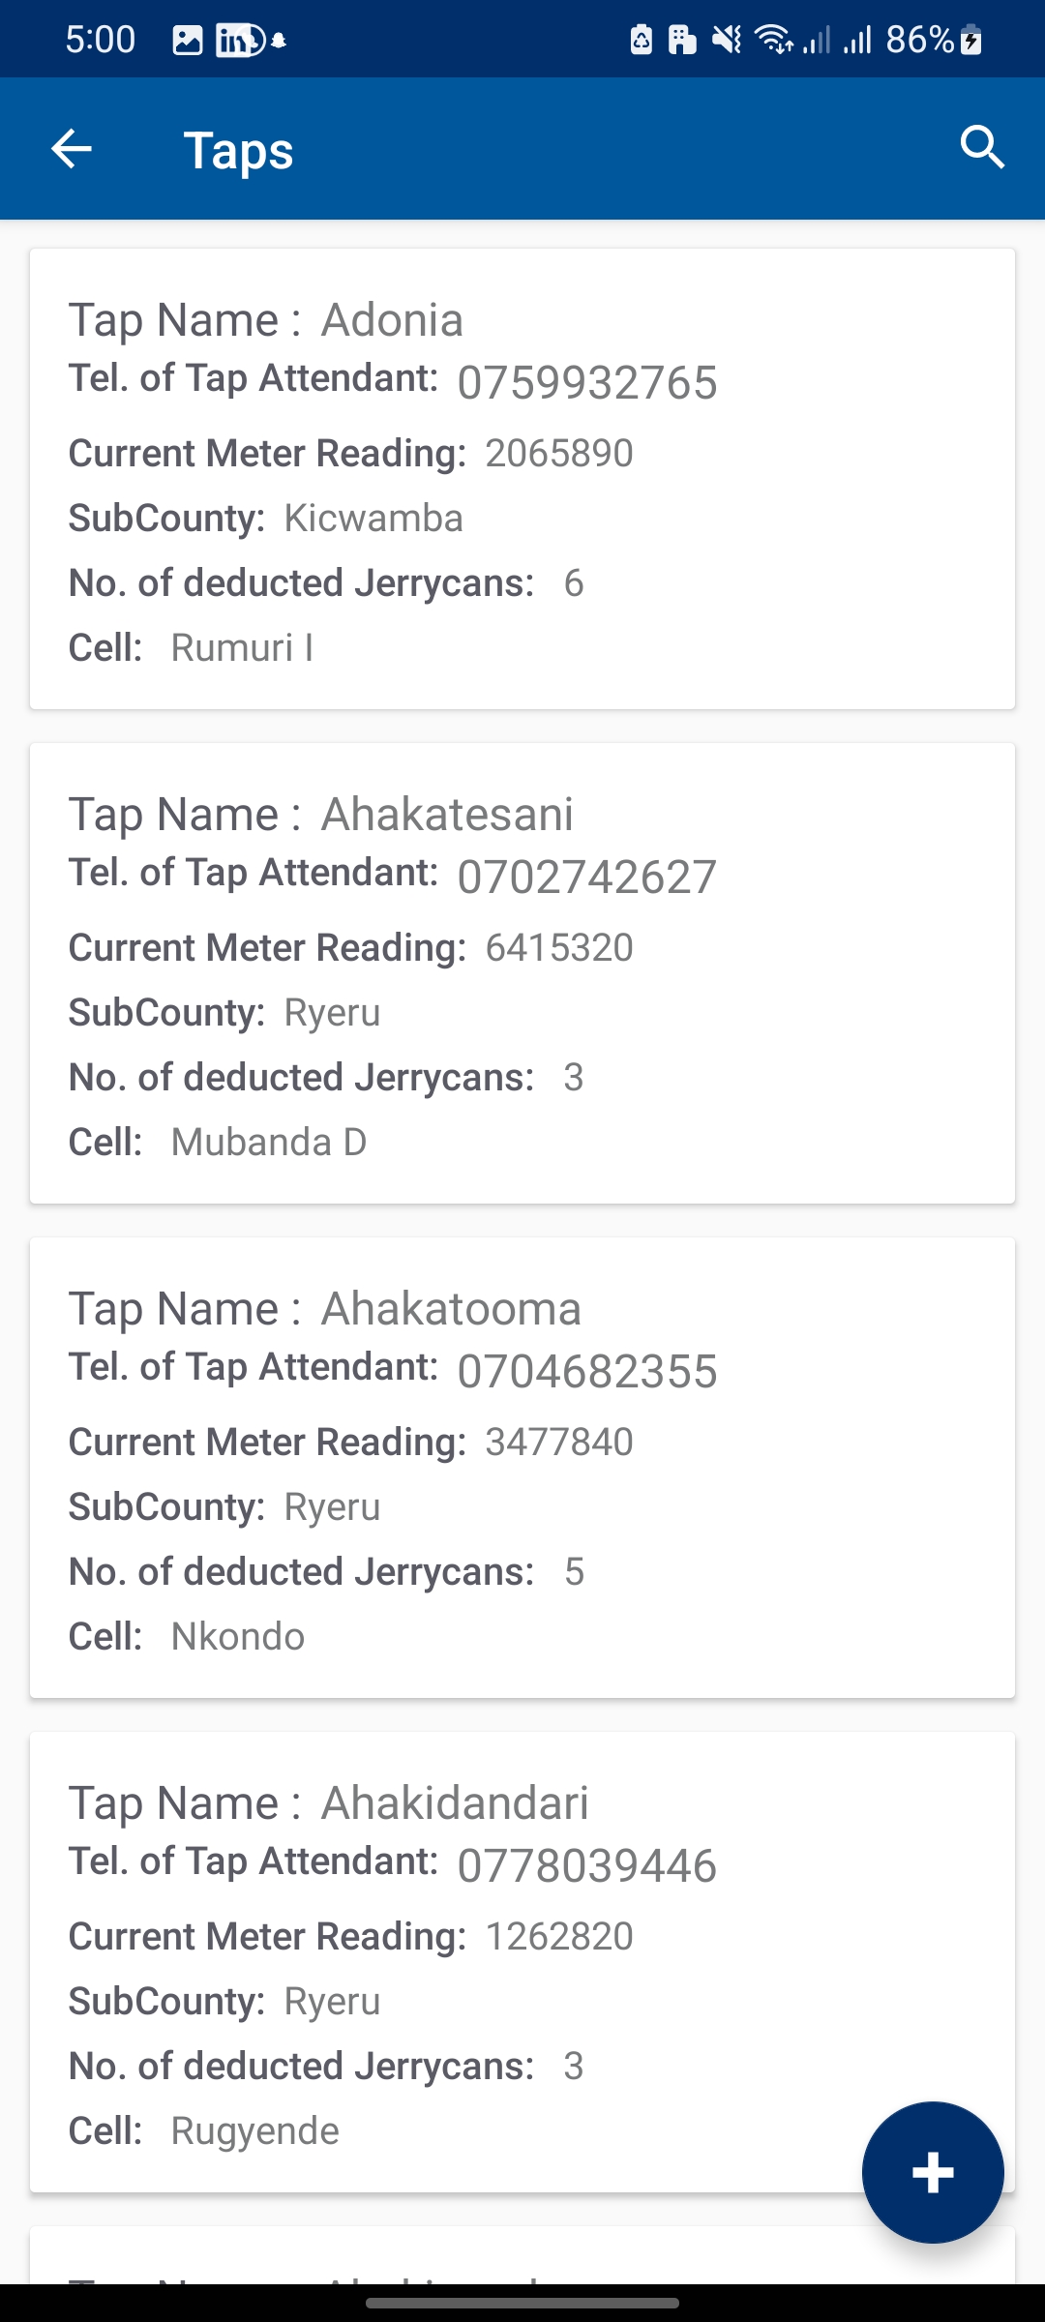Tap attendant phone number 0704682355
Screen dimensions: 1045x2322
587,1372
